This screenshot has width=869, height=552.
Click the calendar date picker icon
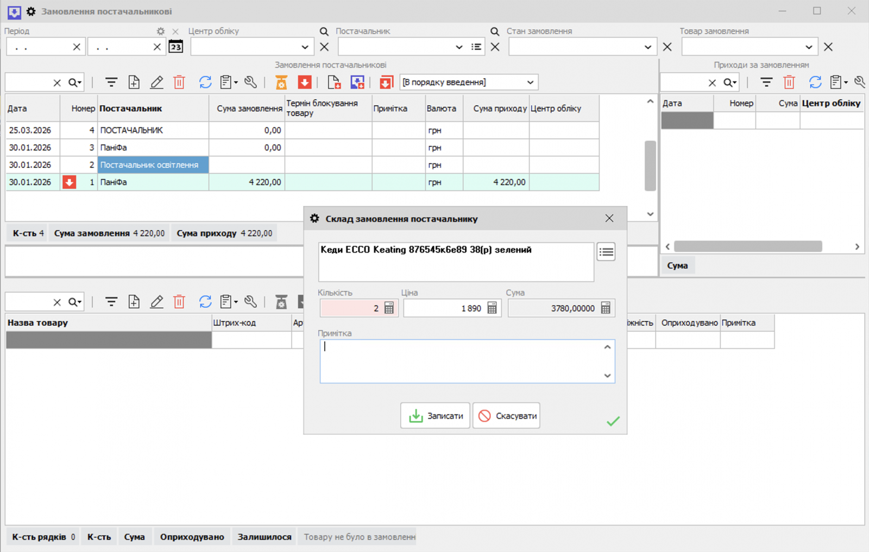coord(175,47)
